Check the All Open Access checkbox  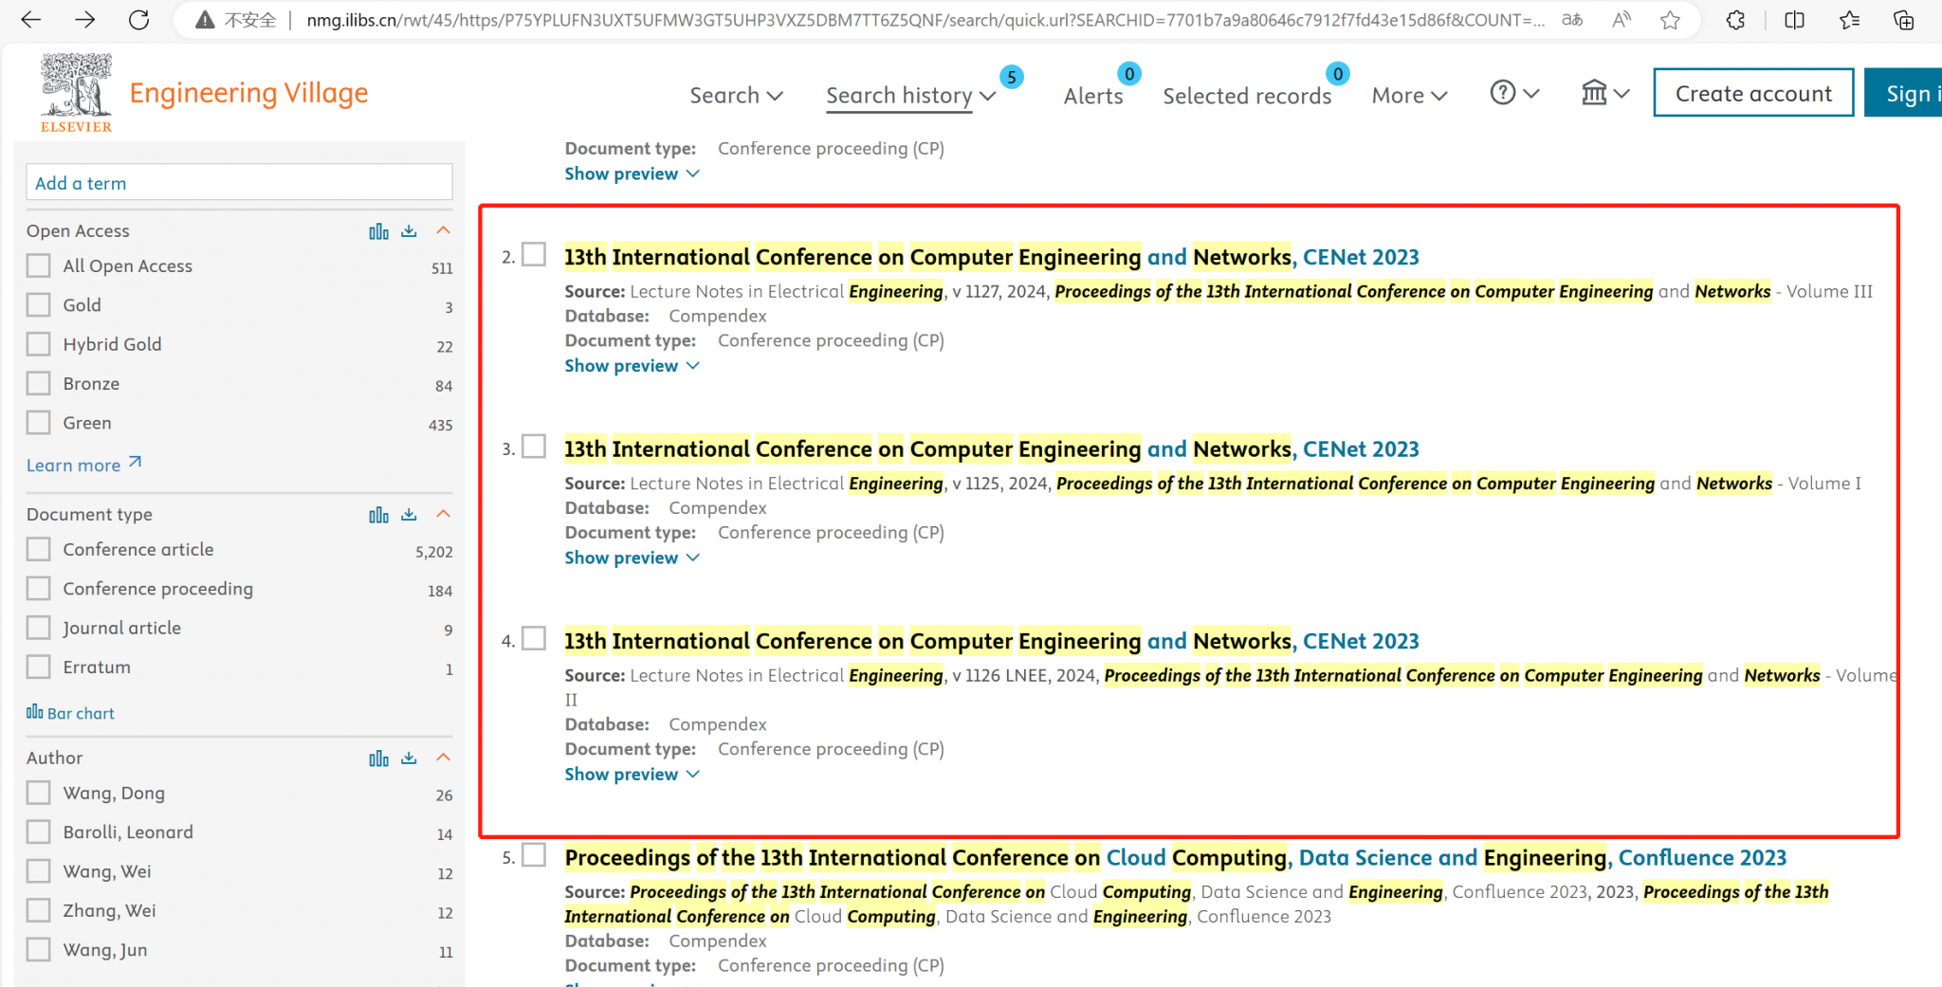[38, 265]
